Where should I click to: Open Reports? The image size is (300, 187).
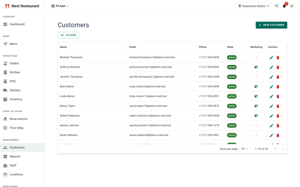click(x=22, y=156)
